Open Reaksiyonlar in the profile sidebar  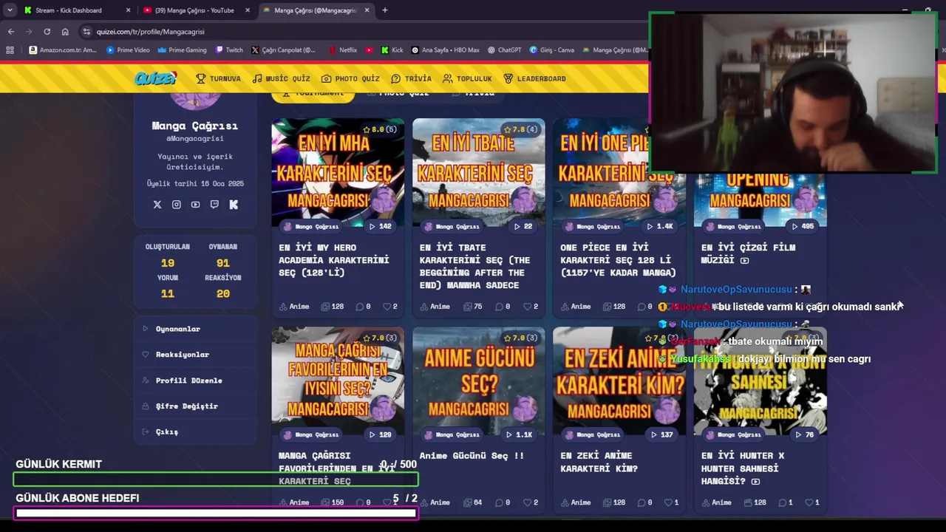coord(195,355)
